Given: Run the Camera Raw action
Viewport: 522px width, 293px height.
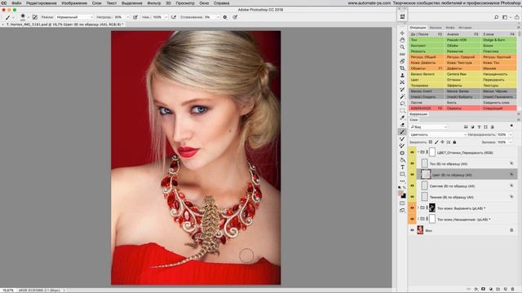Looking at the screenshot, I should coord(462,74).
